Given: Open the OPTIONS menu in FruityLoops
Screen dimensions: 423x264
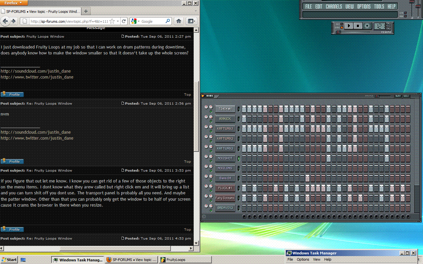Looking at the screenshot, I should pyautogui.click(x=364, y=7).
